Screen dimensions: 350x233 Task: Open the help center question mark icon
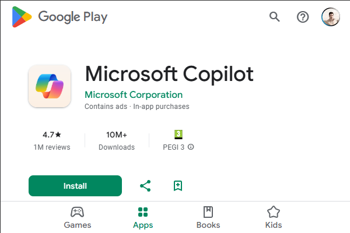pos(303,17)
